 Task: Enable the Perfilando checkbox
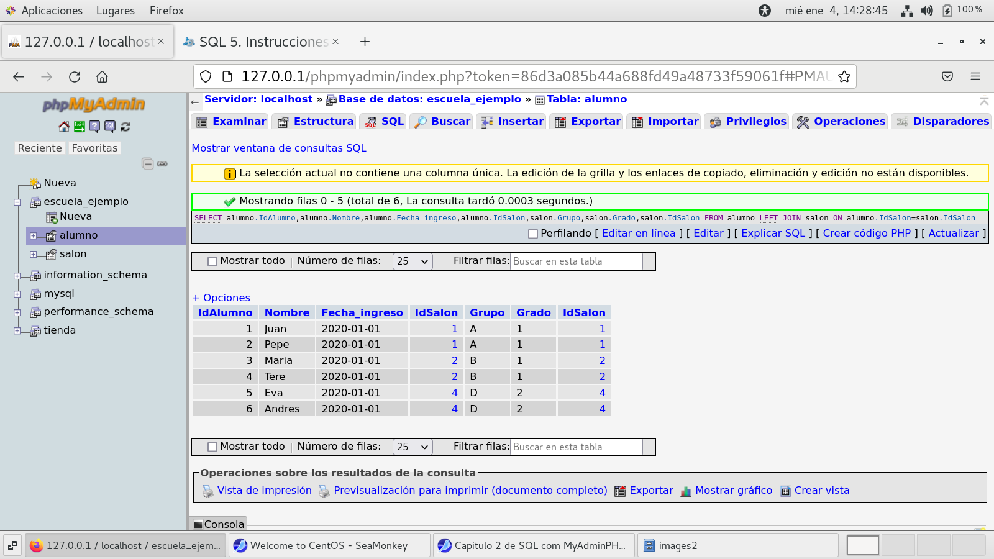tap(533, 234)
